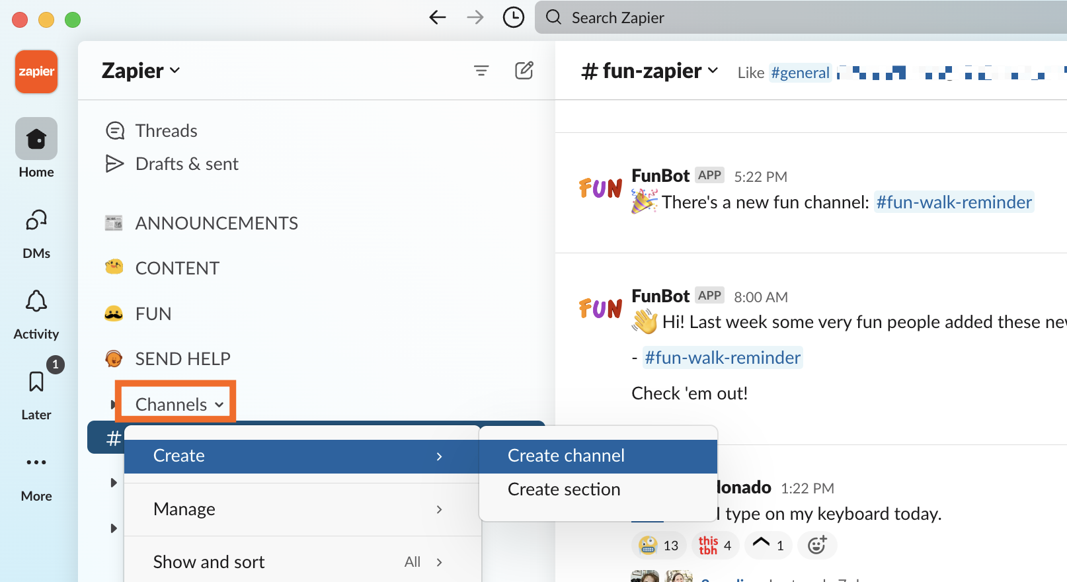Toggle the up-caret reaction with 1

coord(768,545)
